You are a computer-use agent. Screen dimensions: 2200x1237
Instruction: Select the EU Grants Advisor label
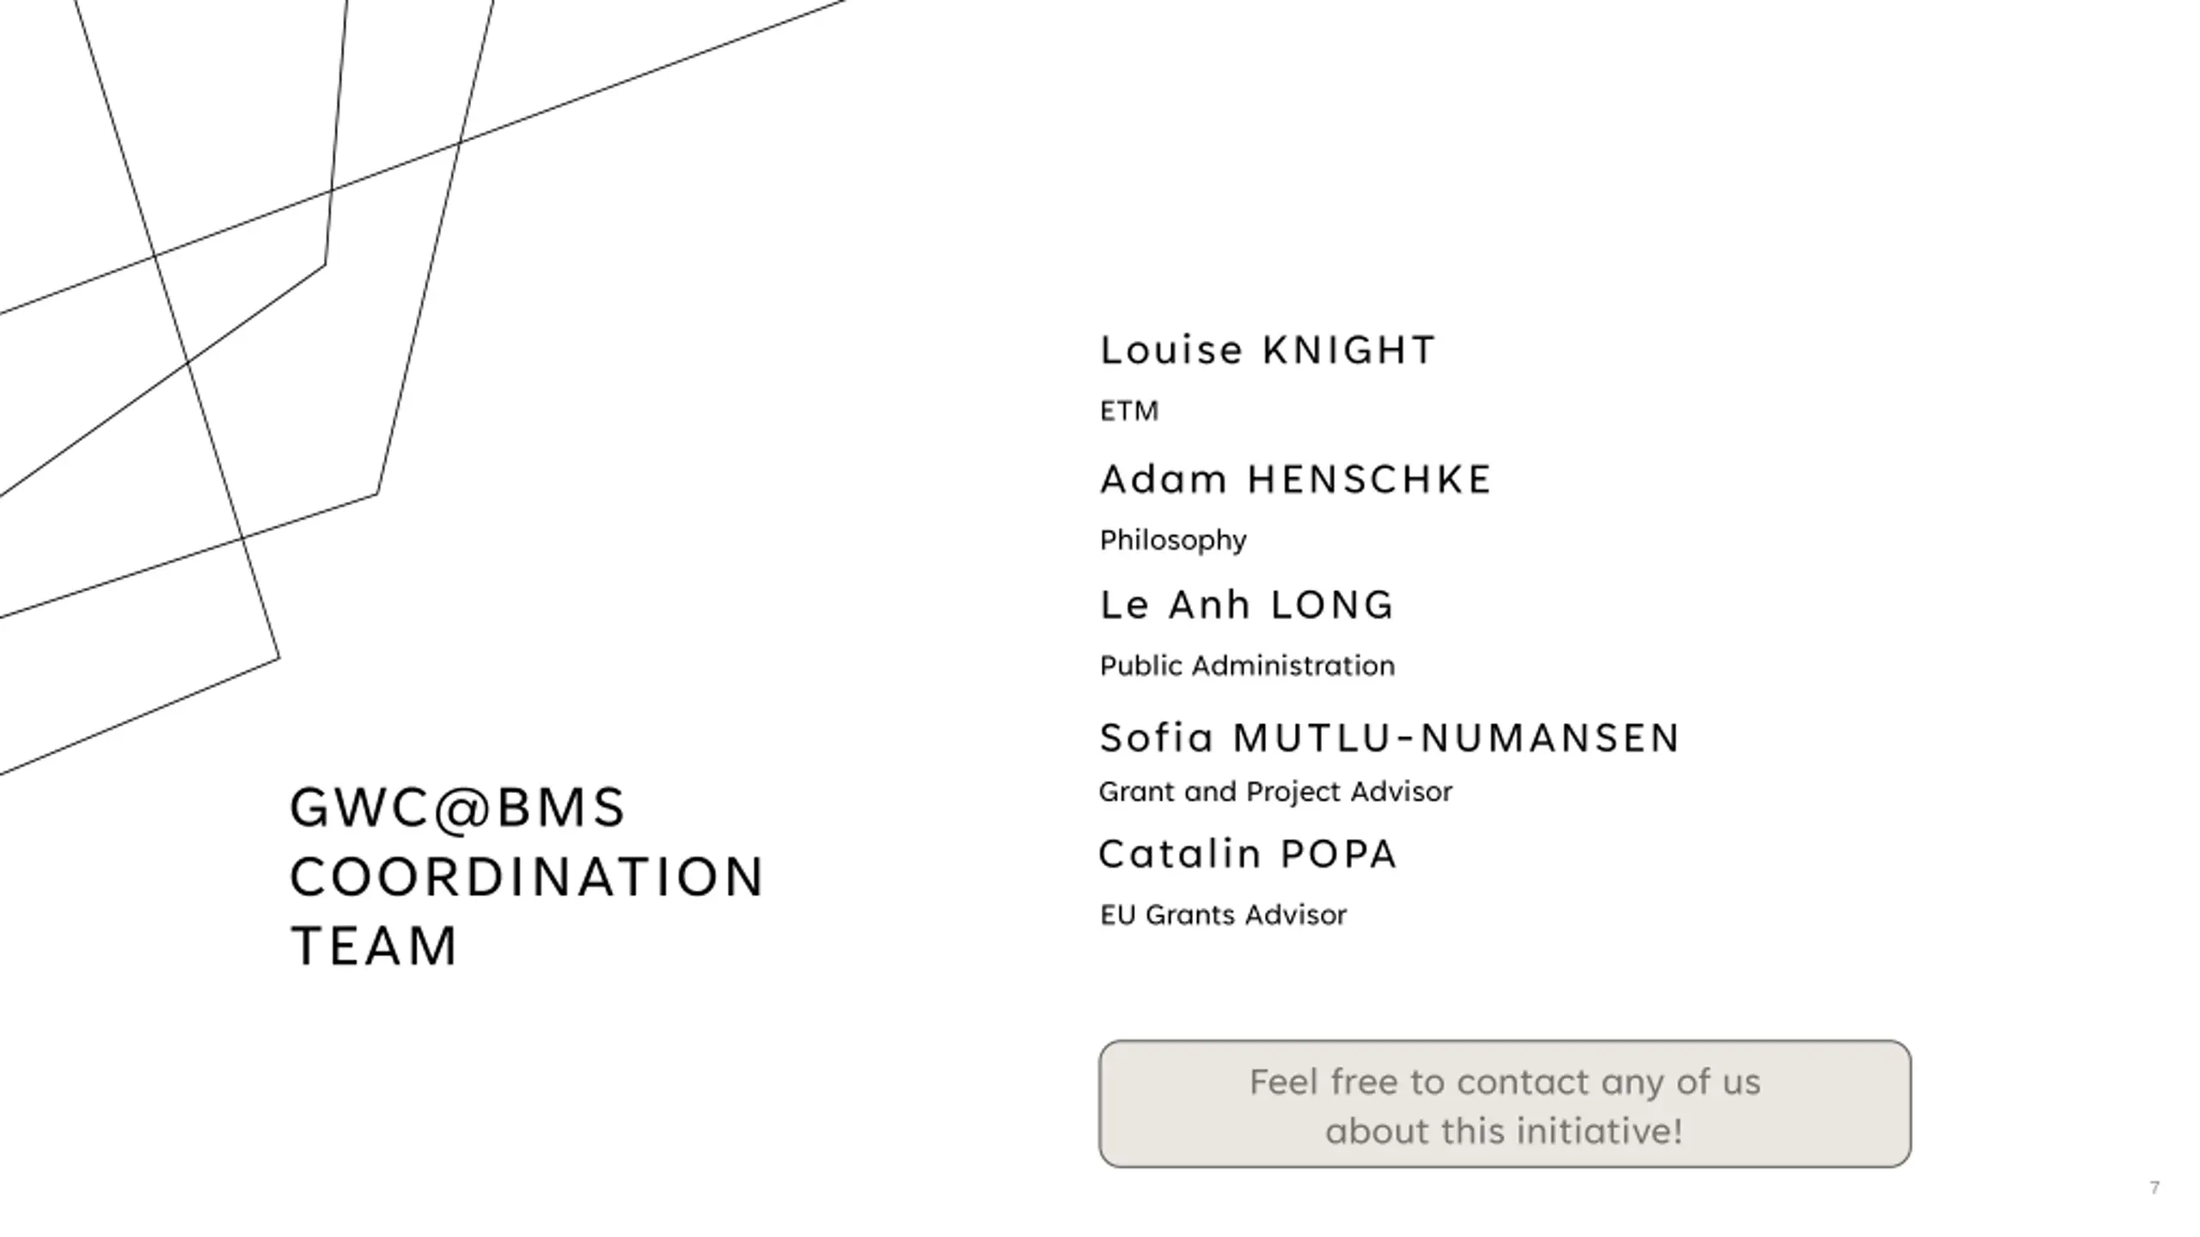pyautogui.click(x=1223, y=915)
